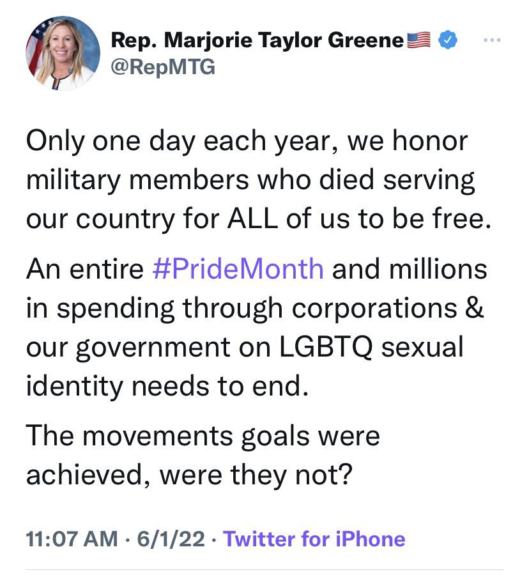Open the Rep. Marjorie Taylor Greene display name
Viewport: 529px width, 577px height.
257,40
